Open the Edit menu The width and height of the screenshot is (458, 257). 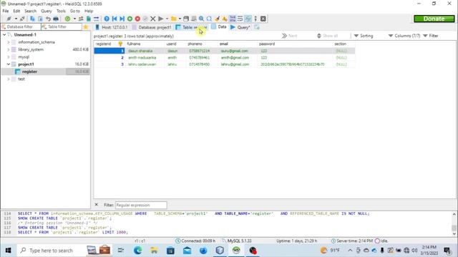pos(16,11)
